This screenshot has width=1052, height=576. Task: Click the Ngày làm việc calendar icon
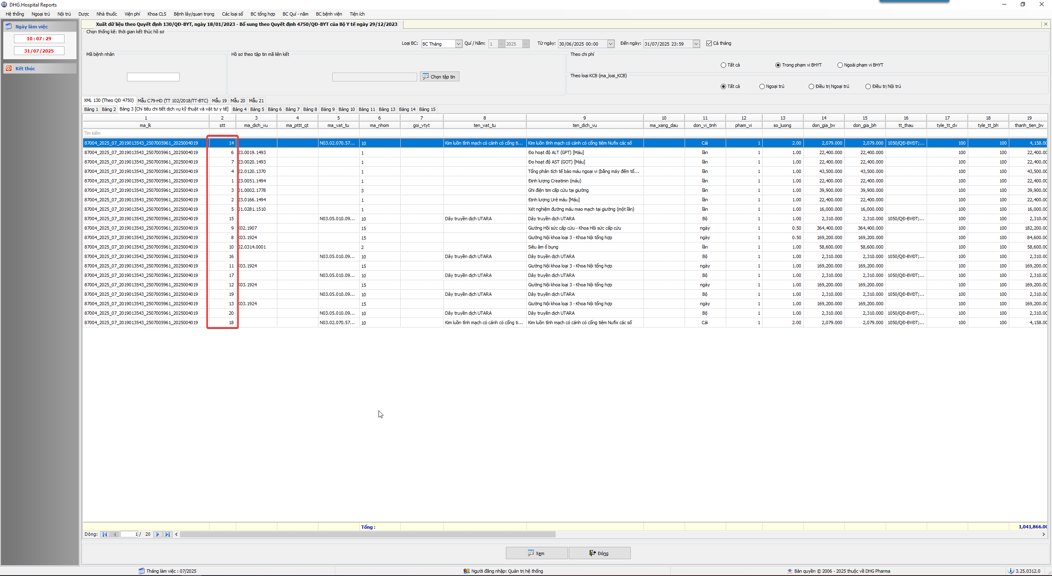[9, 26]
